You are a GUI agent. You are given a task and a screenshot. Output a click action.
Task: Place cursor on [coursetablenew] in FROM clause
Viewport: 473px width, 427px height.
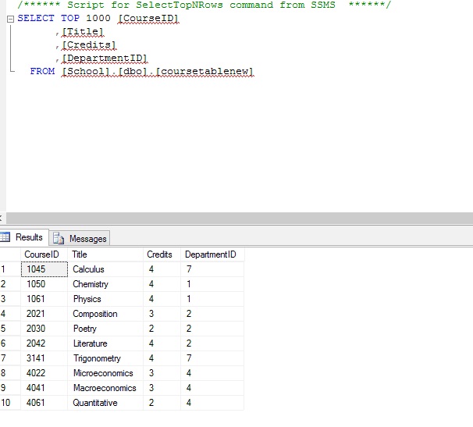[x=204, y=72]
